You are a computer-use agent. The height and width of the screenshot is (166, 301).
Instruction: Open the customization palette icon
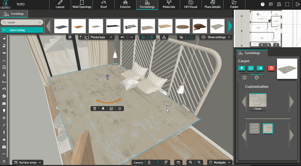pyautogui.click(x=256, y=77)
